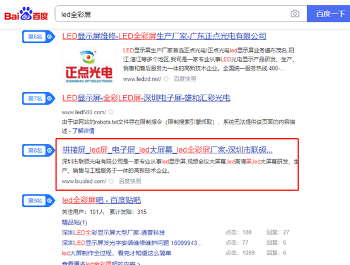Click the camera image search icon

coord(295,14)
